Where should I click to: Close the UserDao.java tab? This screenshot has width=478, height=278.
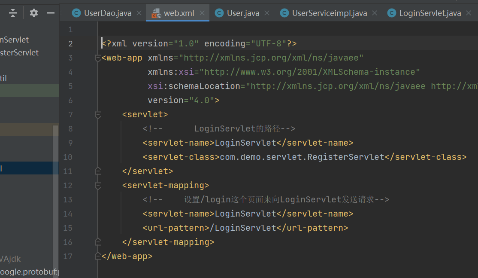coord(139,13)
